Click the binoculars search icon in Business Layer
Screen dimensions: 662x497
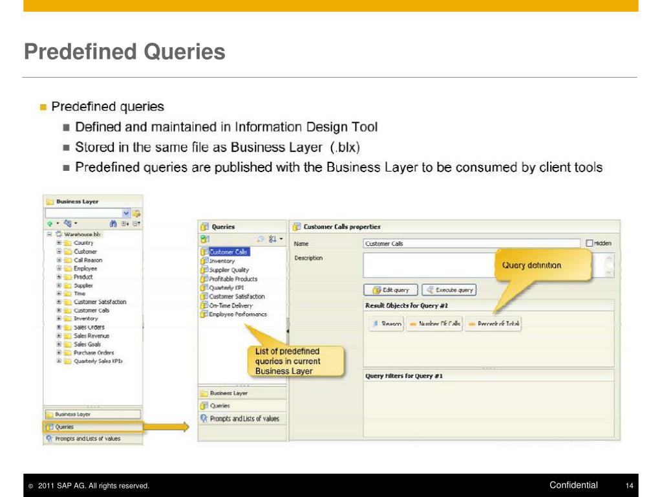point(113,223)
